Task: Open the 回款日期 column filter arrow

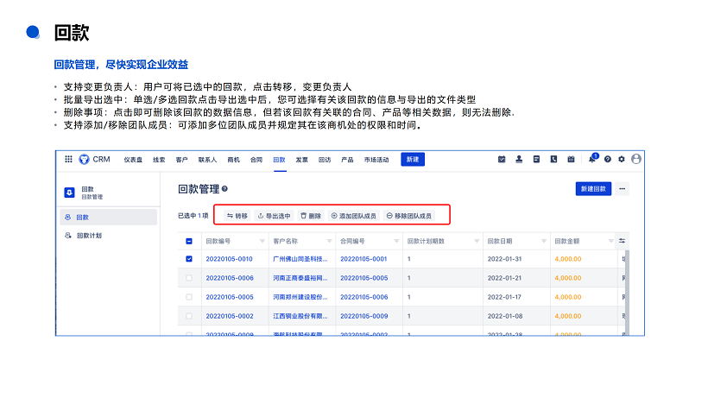Action: pyautogui.click(x=544, y=241)
